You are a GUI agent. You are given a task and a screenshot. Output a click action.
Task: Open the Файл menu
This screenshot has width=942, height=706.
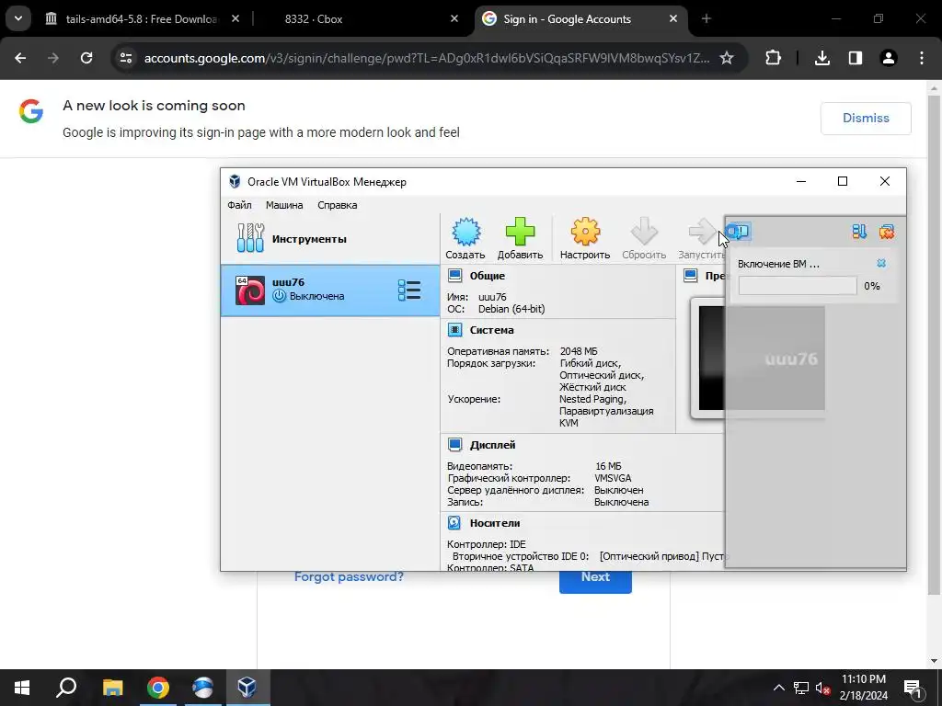[239, 205]
